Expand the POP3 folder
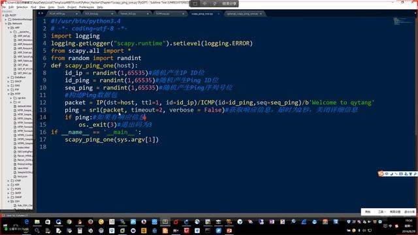Viewport: 418px width, 235px height. point(8,189)
